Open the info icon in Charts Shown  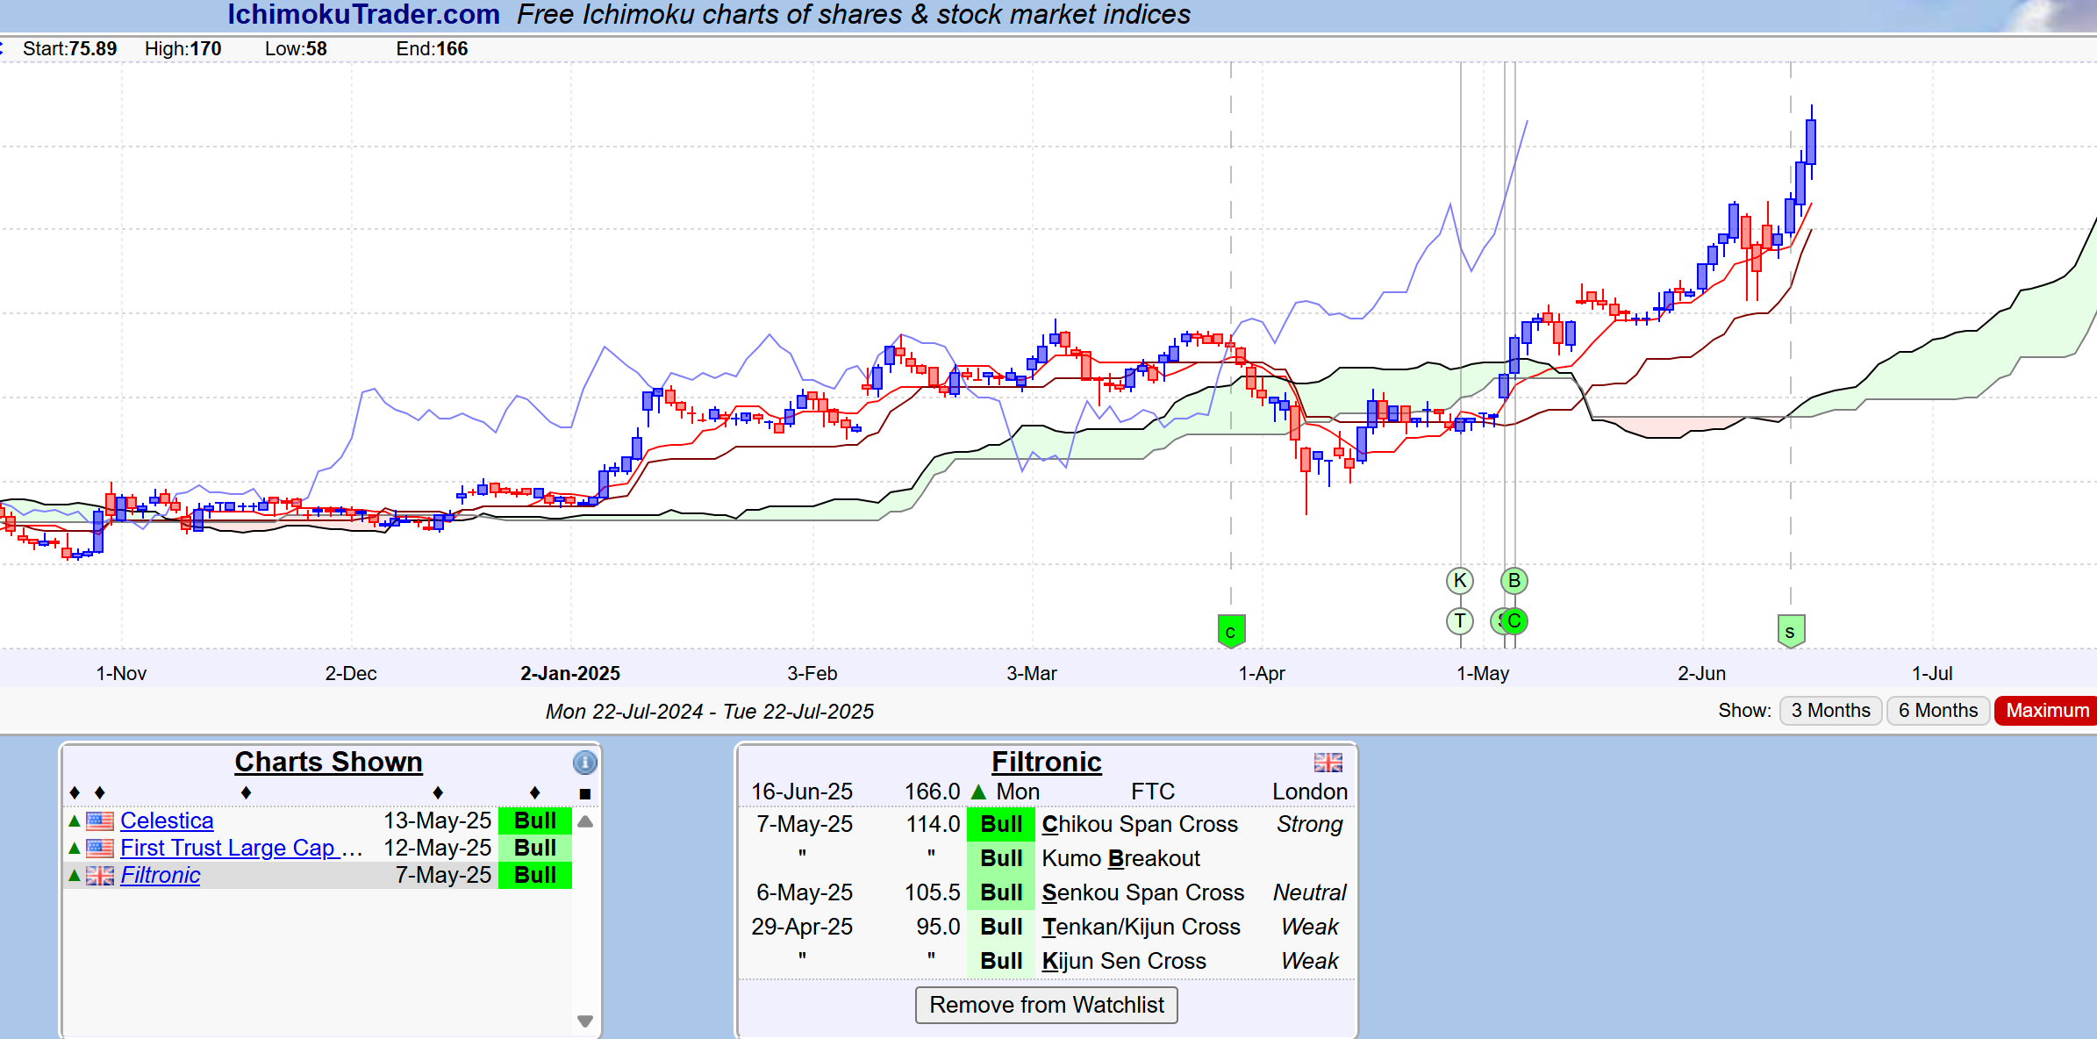point(584,762)
